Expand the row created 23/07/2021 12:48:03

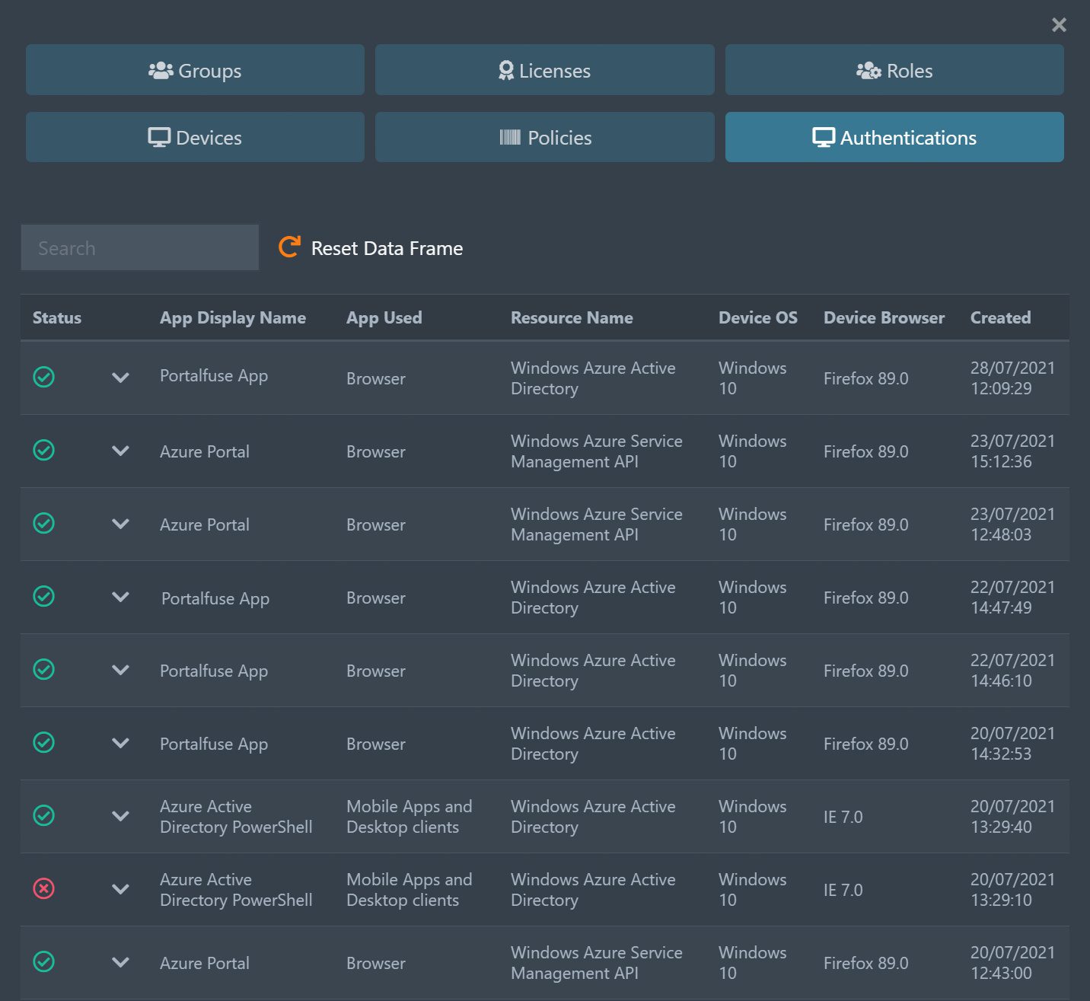120,524
